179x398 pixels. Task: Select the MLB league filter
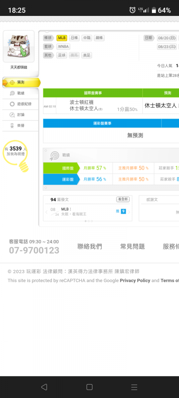[x=62, y=38]
